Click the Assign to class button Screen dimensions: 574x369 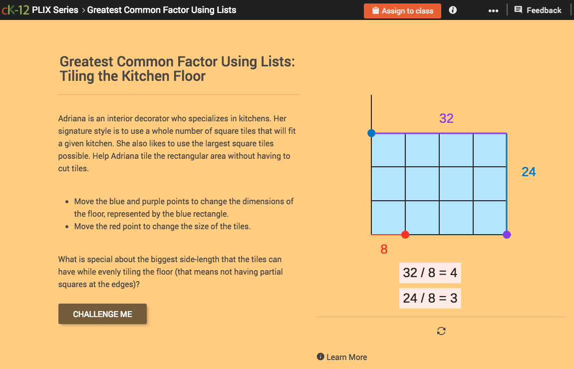point(402,10)
